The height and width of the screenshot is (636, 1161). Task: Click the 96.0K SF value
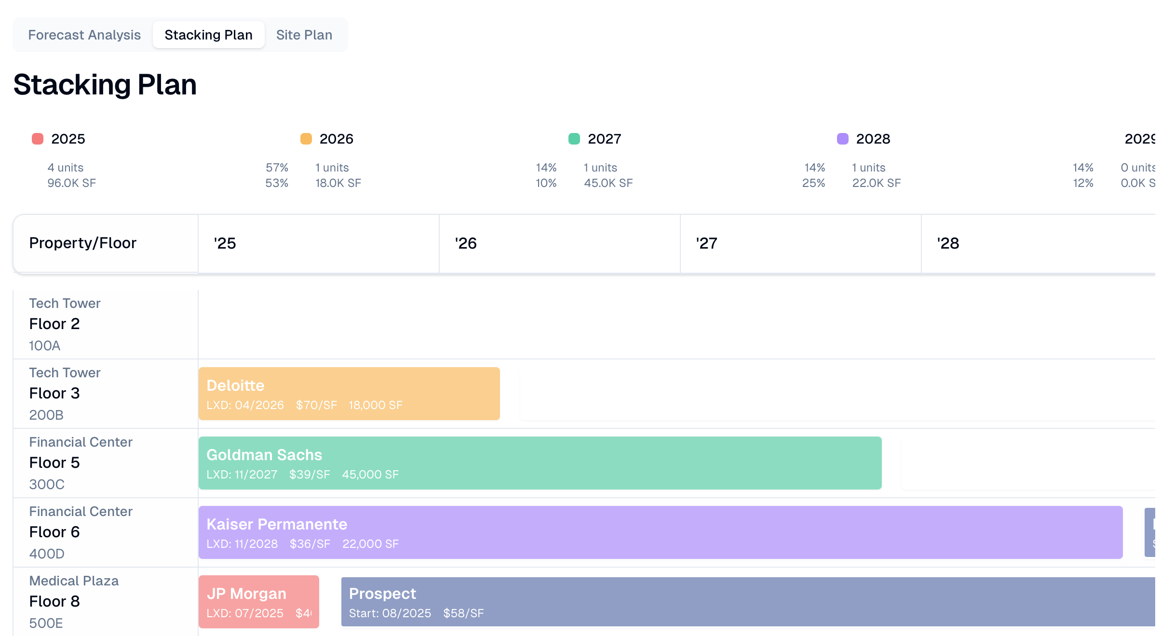72,183
